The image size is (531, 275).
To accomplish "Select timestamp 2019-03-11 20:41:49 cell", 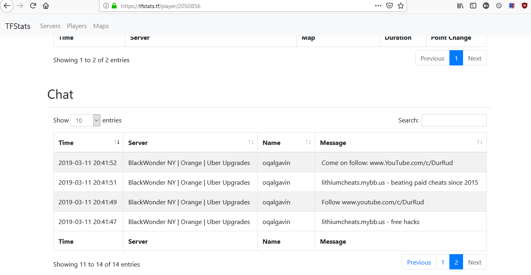I will coord(88,202).
